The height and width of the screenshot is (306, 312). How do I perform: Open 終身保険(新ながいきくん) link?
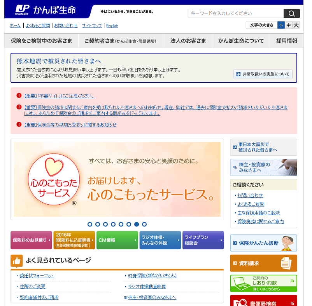[x=152, y=276]
